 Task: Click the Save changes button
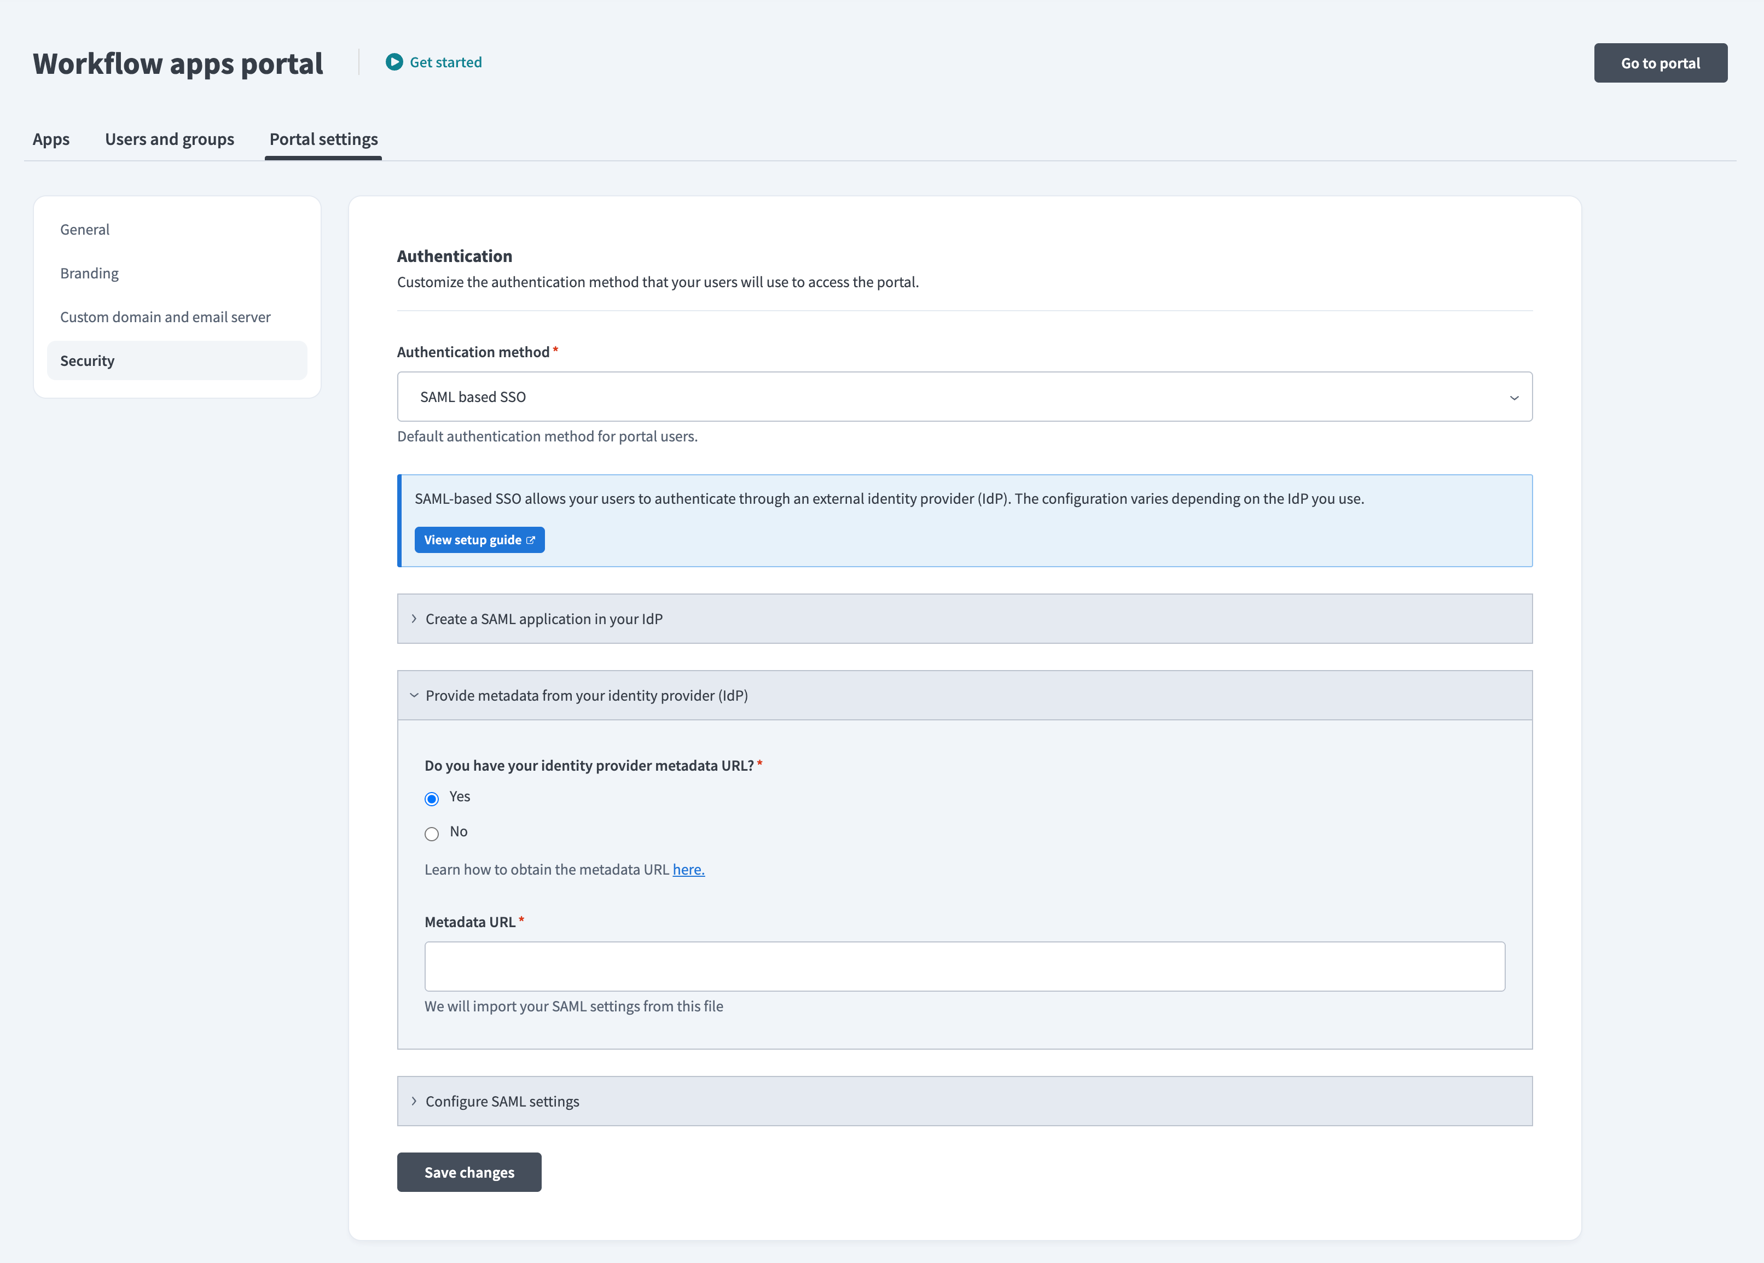tap(469, 1172)
